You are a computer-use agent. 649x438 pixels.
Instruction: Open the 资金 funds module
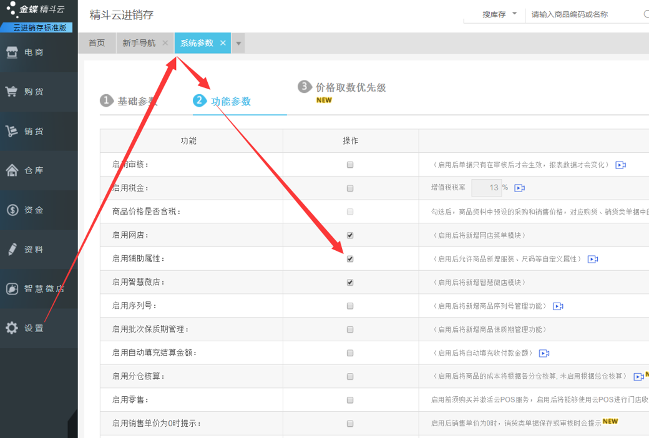[39, 210]
